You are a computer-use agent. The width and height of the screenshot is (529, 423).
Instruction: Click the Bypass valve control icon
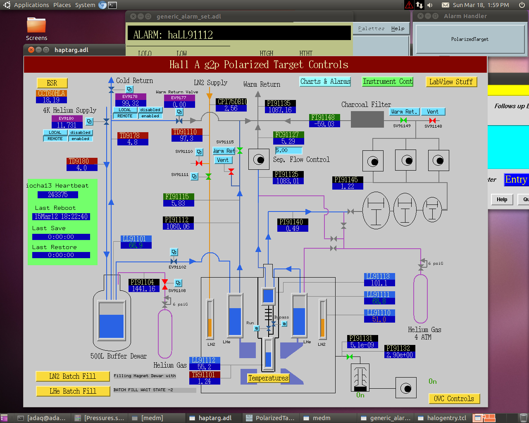click(x=284, y=324)
